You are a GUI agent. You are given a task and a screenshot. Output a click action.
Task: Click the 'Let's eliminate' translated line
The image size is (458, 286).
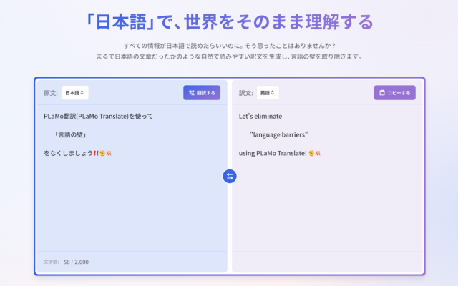[260, 116]
